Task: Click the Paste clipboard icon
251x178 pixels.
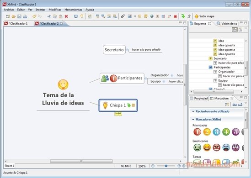Action: (61, 16)
